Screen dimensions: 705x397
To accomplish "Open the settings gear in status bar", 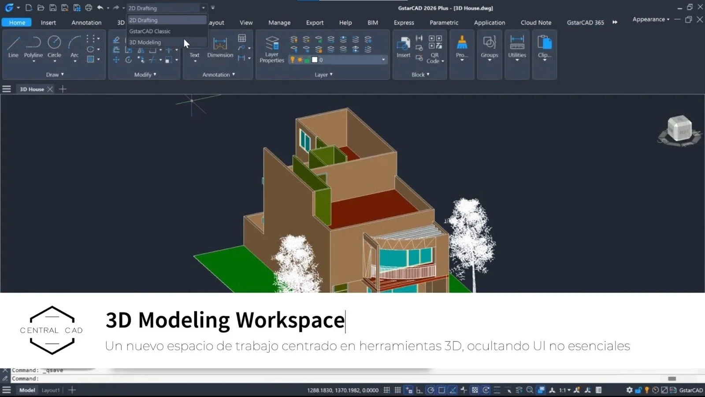I will click(629, 390).
